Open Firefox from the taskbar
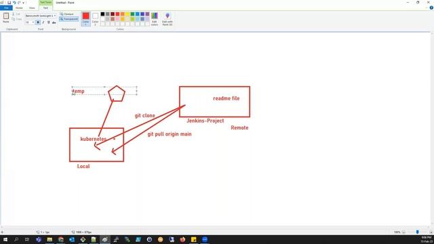 pos(182,239)
